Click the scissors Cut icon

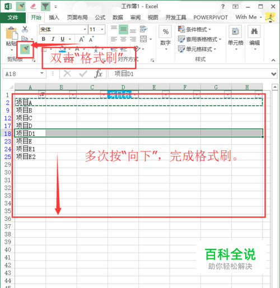click(25, 29)
